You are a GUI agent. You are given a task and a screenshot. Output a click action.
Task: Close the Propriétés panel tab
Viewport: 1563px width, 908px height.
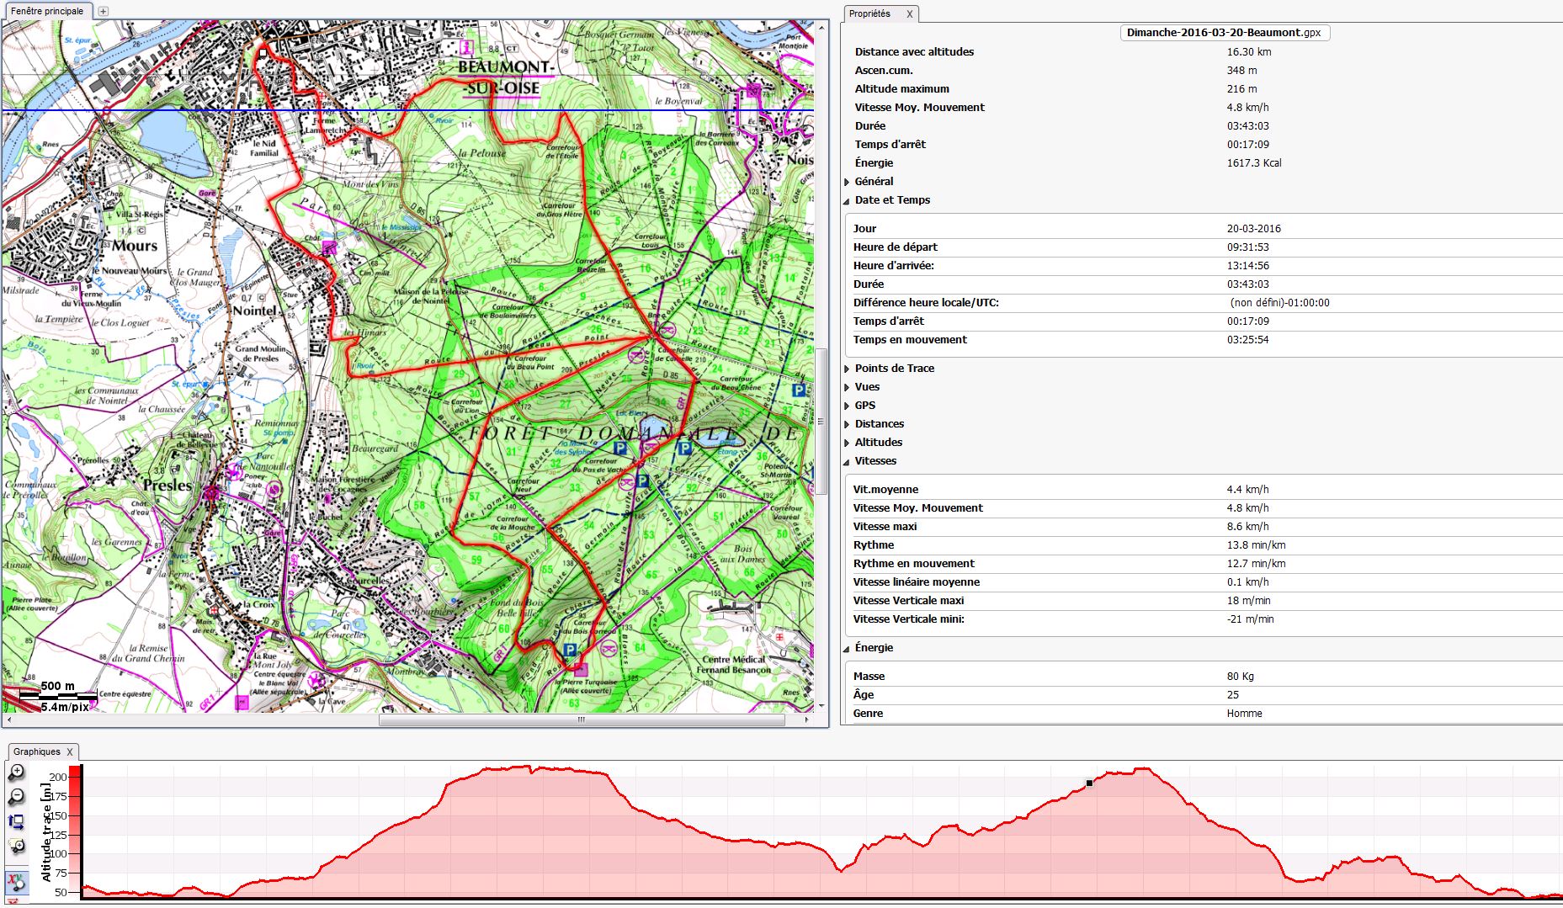click(909, 14)
